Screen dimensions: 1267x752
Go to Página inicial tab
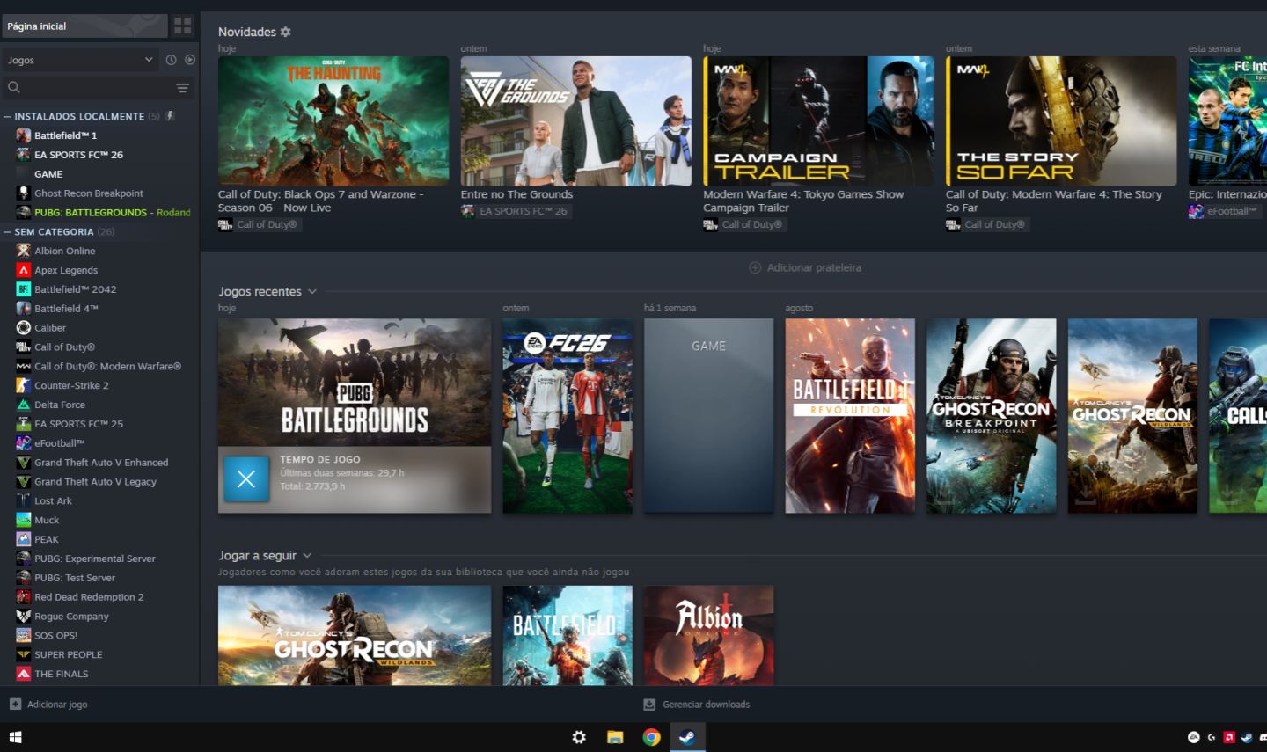84,26
